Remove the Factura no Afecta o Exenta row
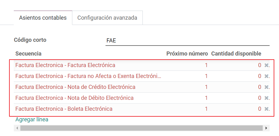279x136 pixels. 266,76
